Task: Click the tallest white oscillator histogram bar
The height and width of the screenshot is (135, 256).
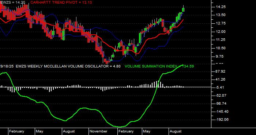Action: [158, 84]
